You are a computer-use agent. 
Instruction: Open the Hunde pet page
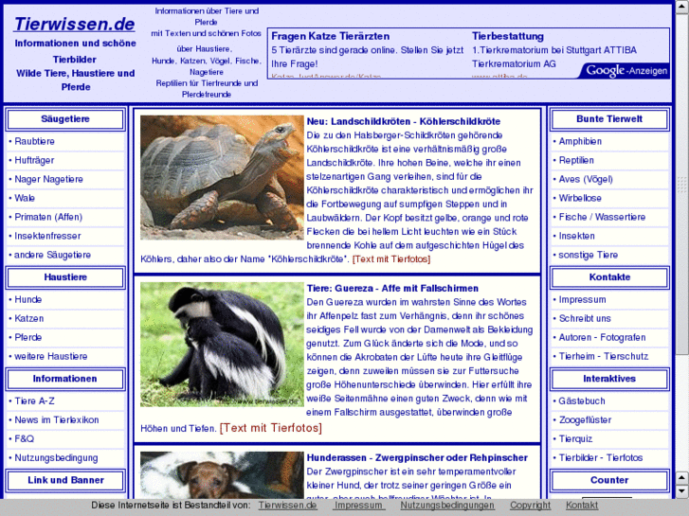[28, 299]
